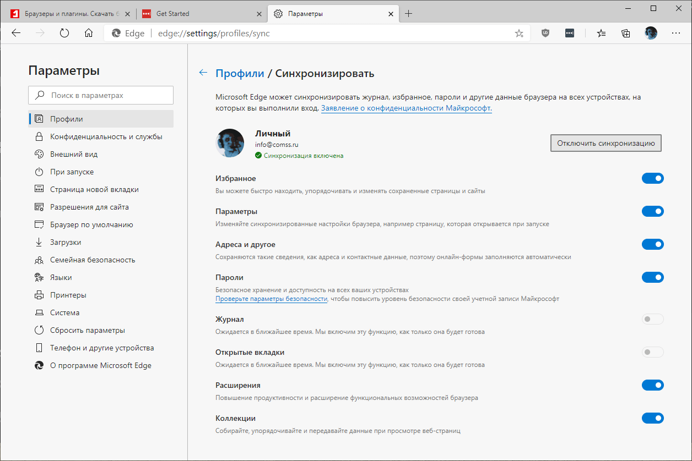Open the dark extension icon beside uBlock
This screenshot has height=461, width=692.
click(569, 33)
